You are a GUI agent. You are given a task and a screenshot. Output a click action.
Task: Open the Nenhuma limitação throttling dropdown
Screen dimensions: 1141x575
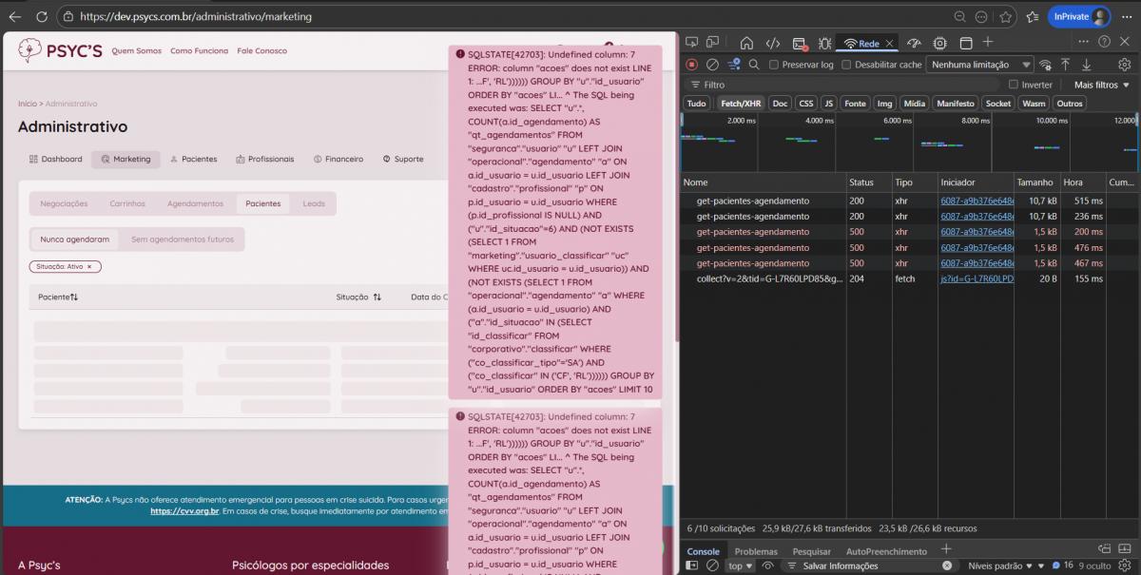[981, 65]
